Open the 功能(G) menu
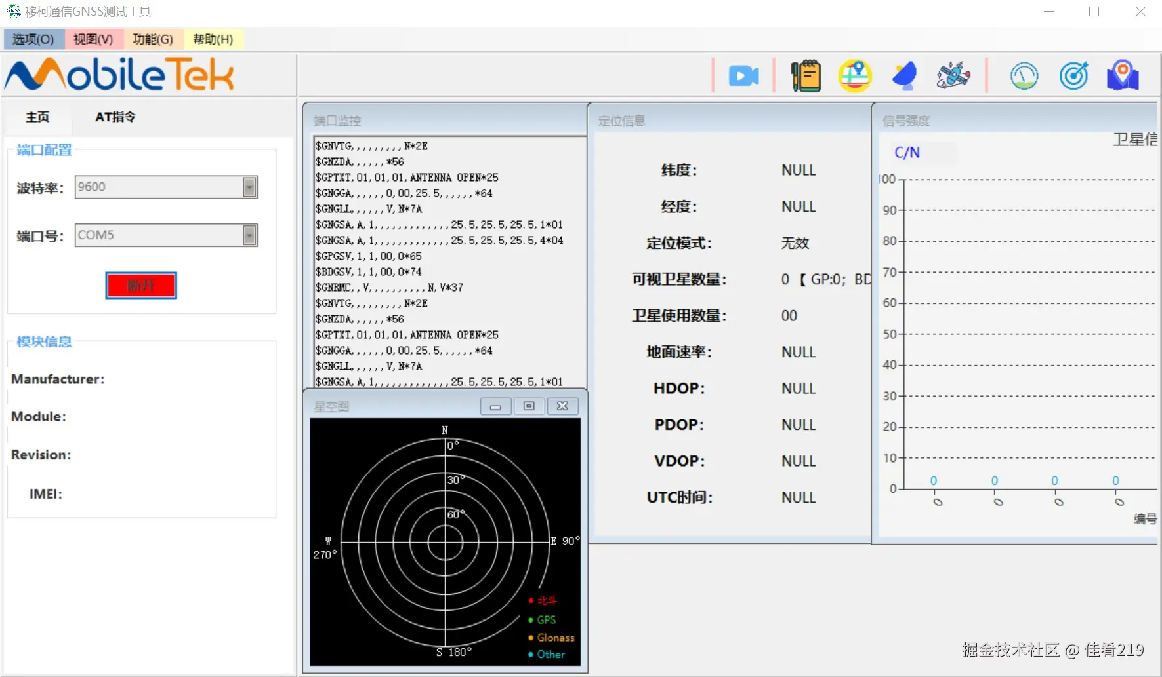This screenshot has height=677, width=1162. [x=152, y=39]
